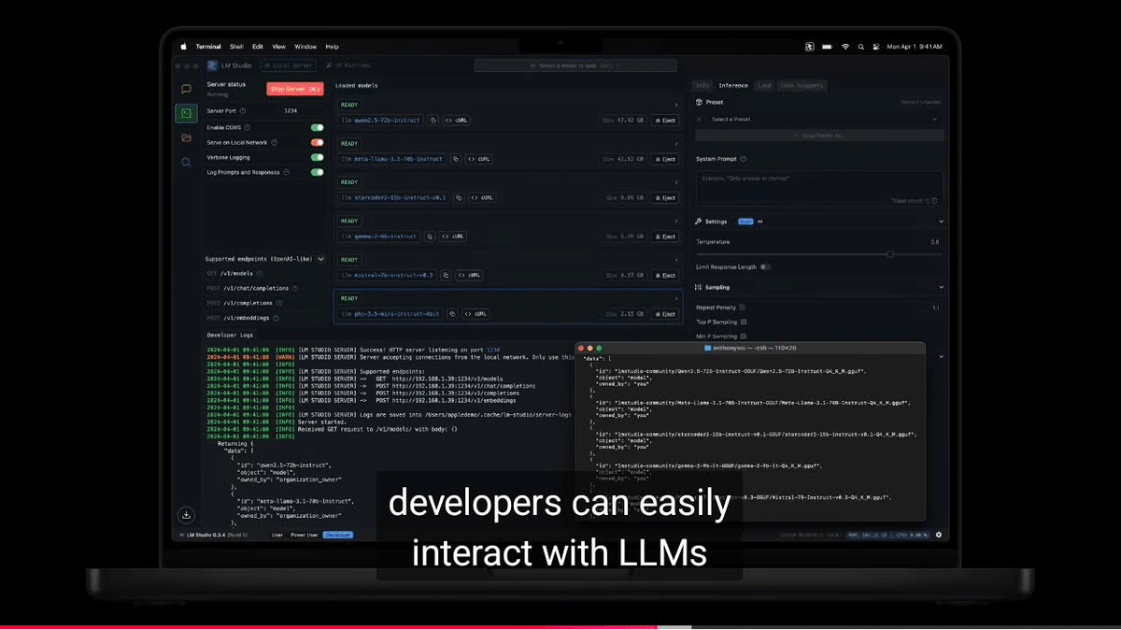1121x630 pixels.
Task: Click the info icon beside Server Port
Action: [243, 111]
